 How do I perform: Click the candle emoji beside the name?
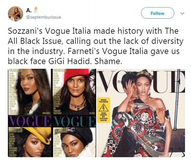click(x=36, y=10)
